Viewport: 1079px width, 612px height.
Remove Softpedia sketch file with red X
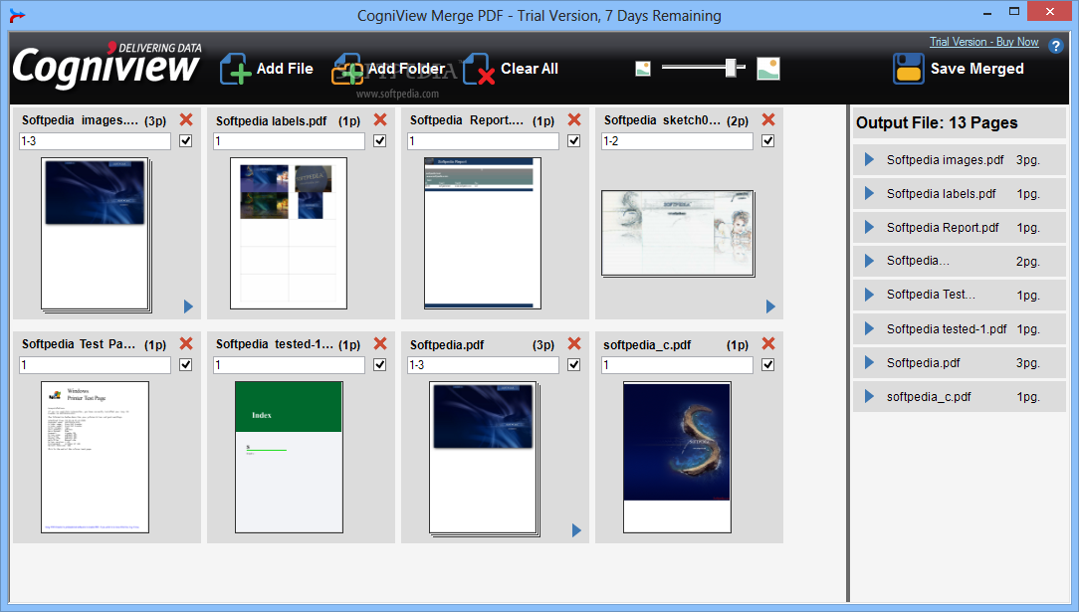(768, 119)
